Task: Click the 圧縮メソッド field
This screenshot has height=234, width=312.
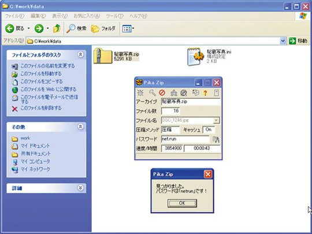Action: point(170,129)
